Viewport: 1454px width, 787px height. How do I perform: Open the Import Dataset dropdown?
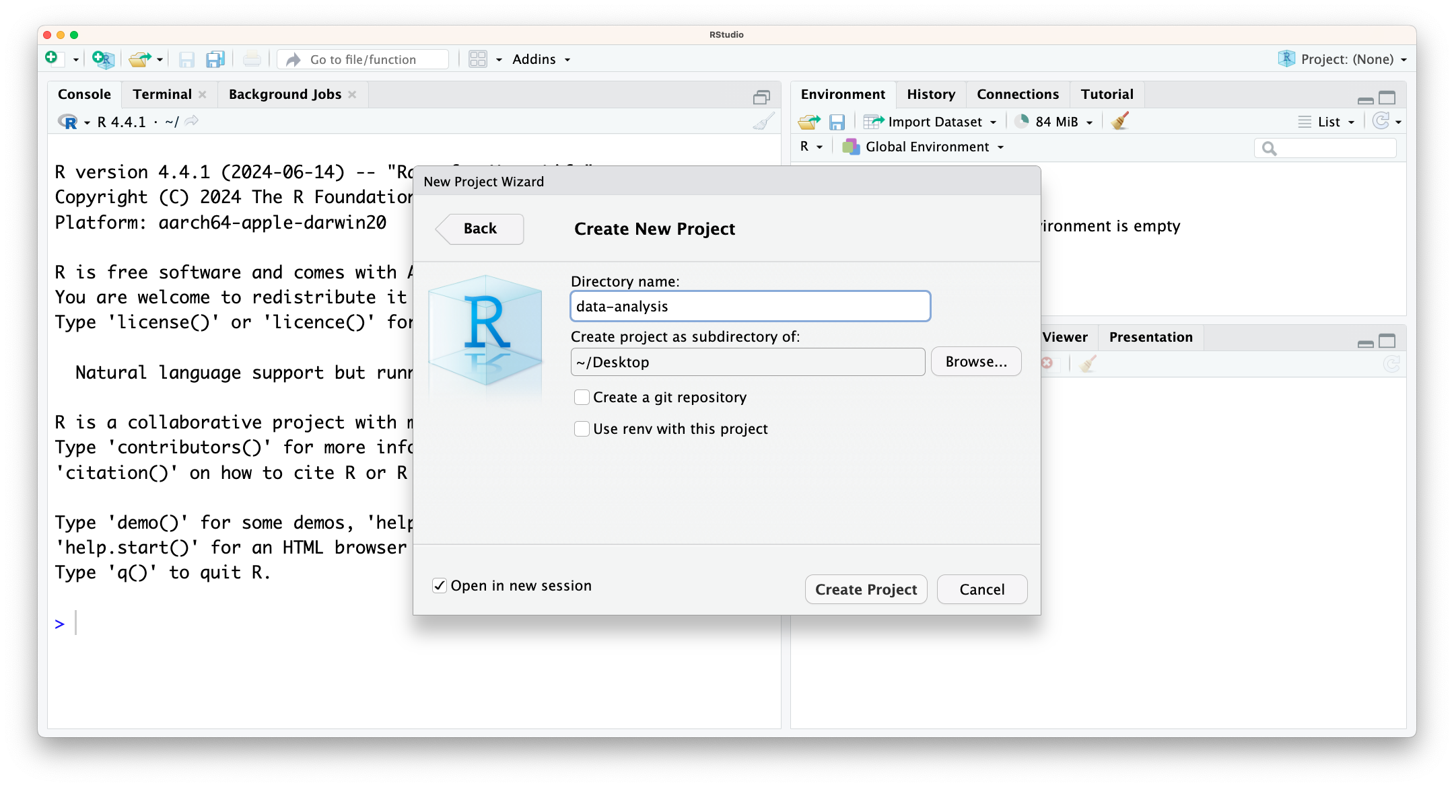[x=930, y=122]
